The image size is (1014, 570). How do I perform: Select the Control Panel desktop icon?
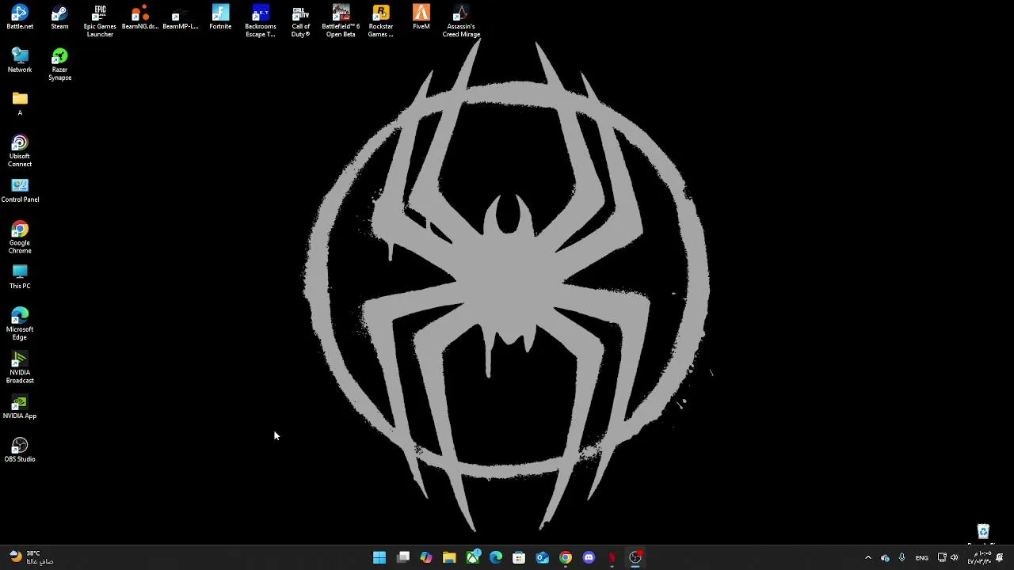click(x=20, y=190)
